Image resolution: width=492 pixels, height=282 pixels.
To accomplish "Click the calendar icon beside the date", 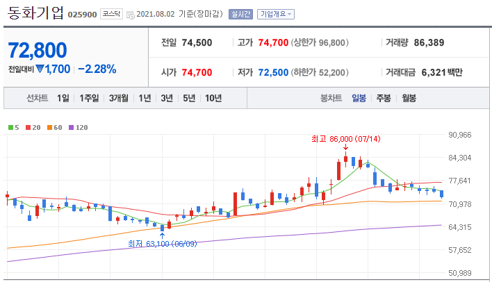I will (130, 15).
